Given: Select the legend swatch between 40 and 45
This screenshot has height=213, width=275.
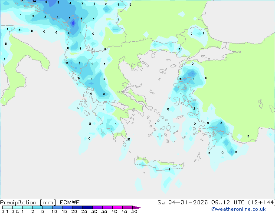Looking at the screenshot, I should click(x=118, y=207).
